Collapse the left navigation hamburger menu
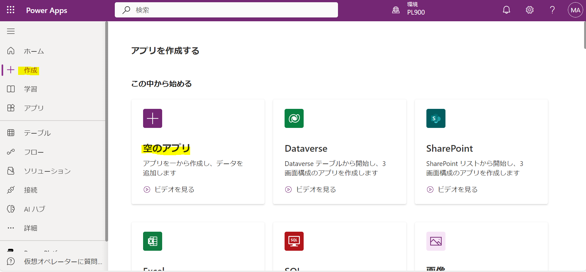586x272 pixels. (x=11, y=31)
